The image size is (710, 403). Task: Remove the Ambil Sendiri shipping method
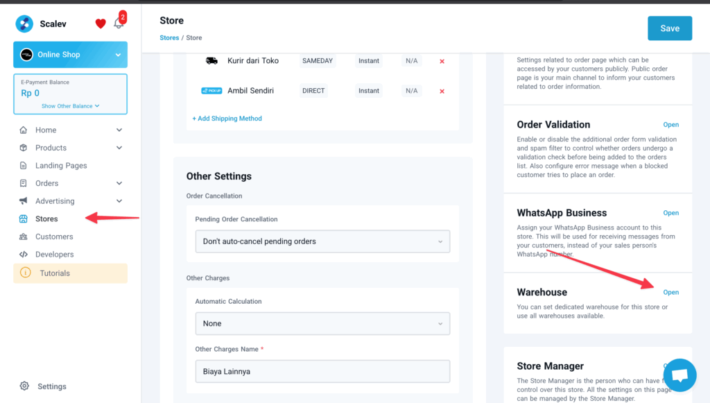(x=442, y=91)
